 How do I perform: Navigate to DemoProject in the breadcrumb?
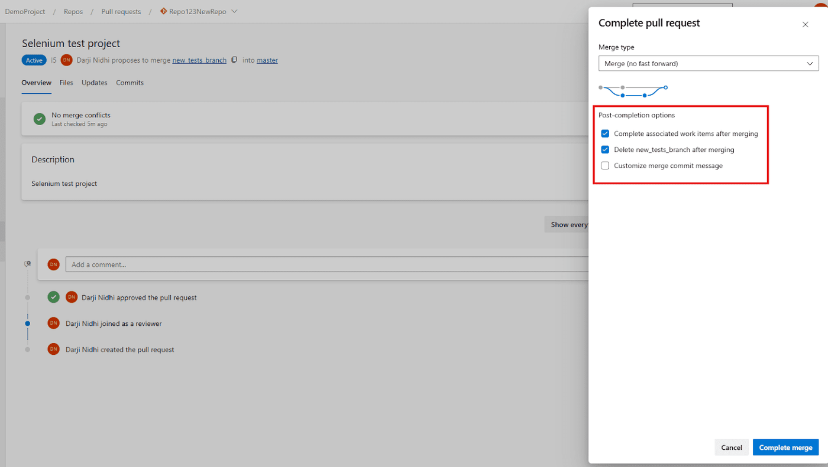[25, 11]
